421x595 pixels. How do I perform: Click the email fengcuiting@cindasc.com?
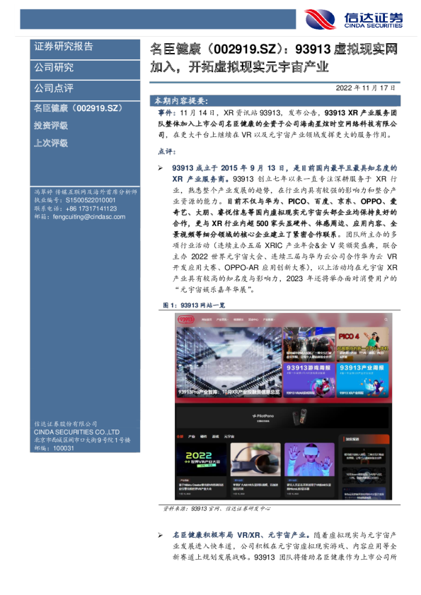coord(89,217)
